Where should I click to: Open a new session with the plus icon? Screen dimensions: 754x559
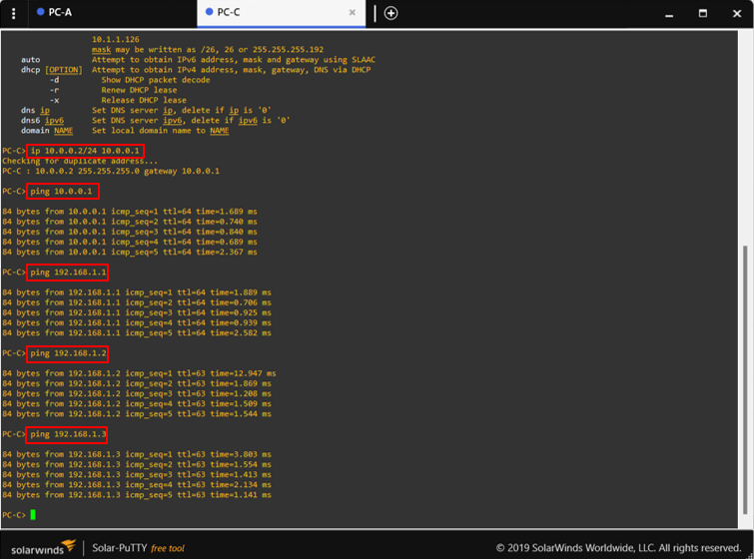coord(390,13)
